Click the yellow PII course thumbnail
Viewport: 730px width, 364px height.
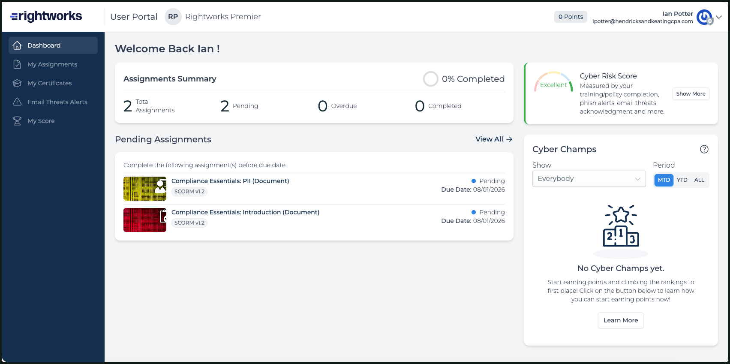click(145, 189)
